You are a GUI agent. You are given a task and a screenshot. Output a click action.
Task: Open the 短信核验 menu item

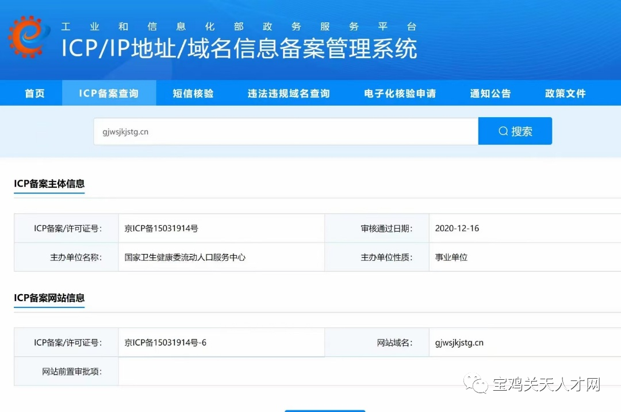point(192,93)
